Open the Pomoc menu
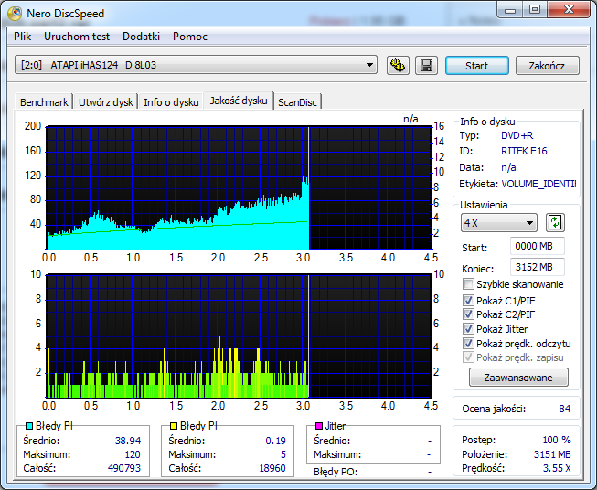The image size is (597, 490). [x=190, y=37]
